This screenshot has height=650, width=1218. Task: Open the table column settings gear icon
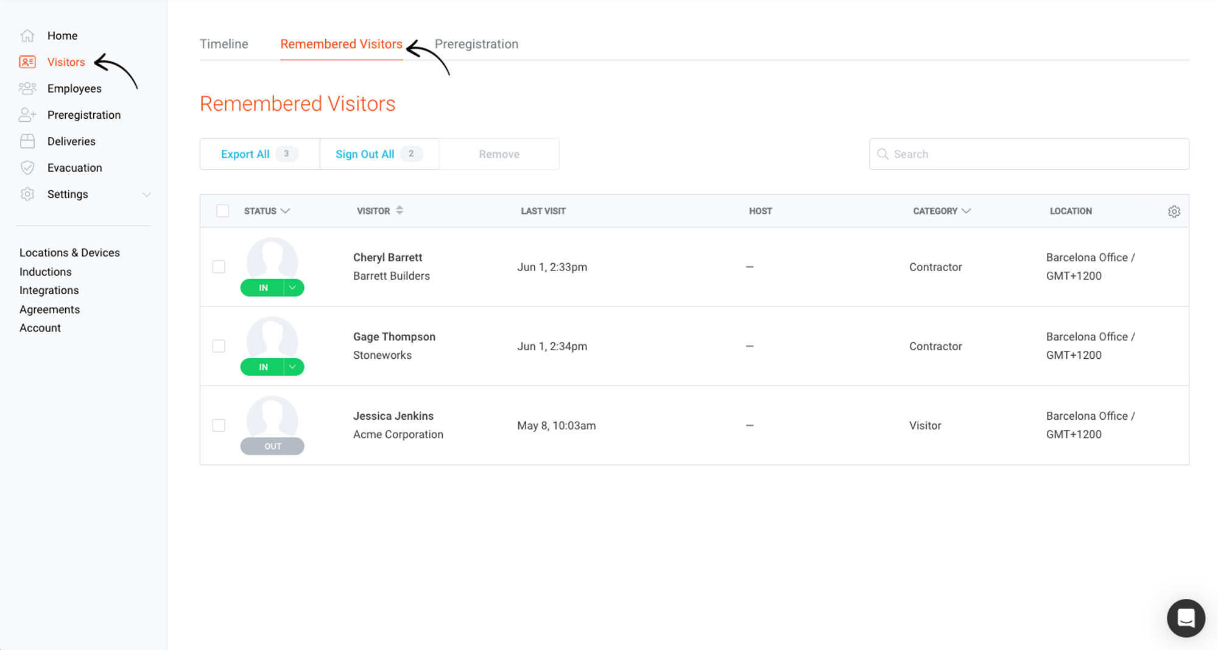(x=1174, y=211)
